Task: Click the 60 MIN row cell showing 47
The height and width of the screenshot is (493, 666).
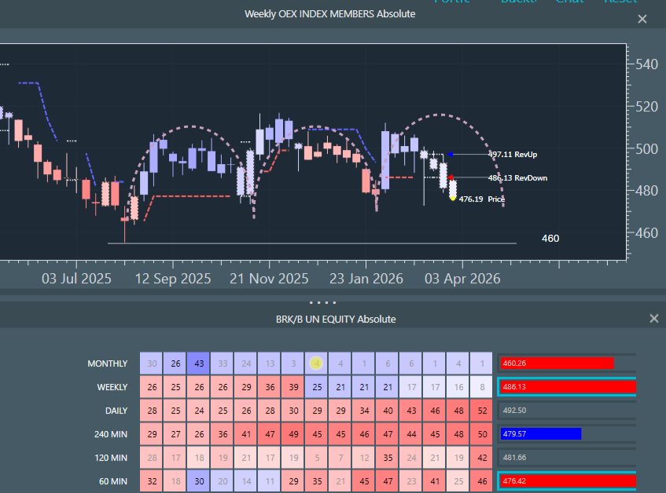Action: pyautogui.click(x=388, y=481)
